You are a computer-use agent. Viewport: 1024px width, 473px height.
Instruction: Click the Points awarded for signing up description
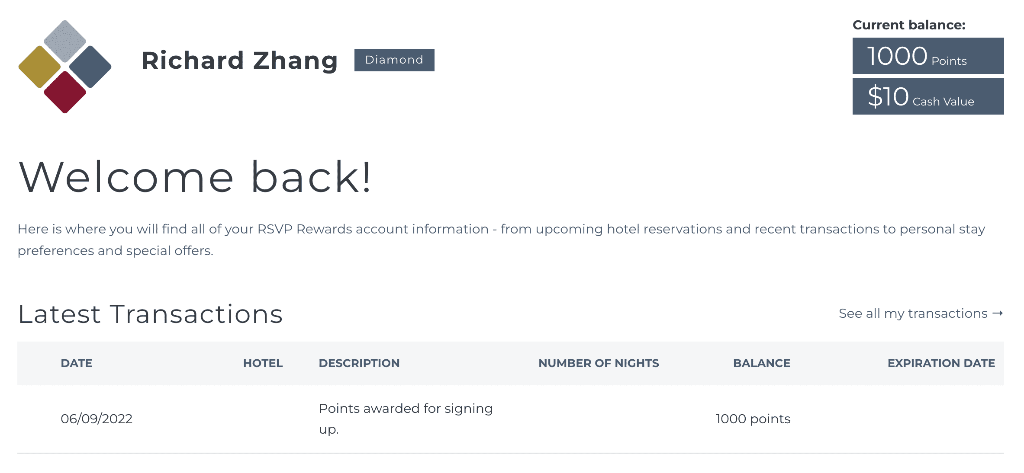405,419
